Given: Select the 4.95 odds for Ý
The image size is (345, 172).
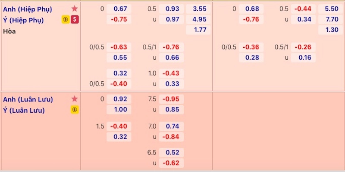Looking at the screenshot, I should click(x=198, y=19).
